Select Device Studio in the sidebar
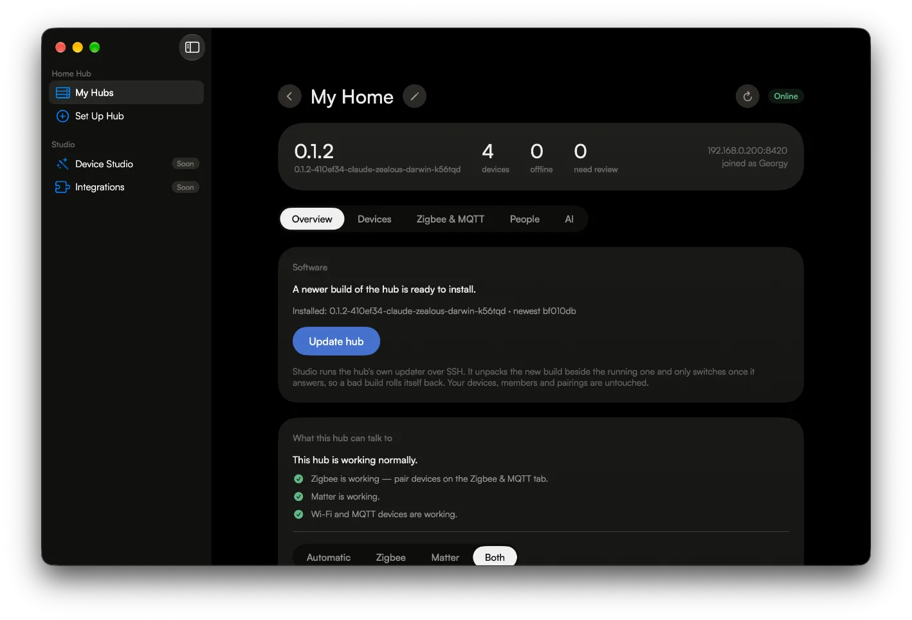This screenshot has height=620, width=912. (126, 164)
